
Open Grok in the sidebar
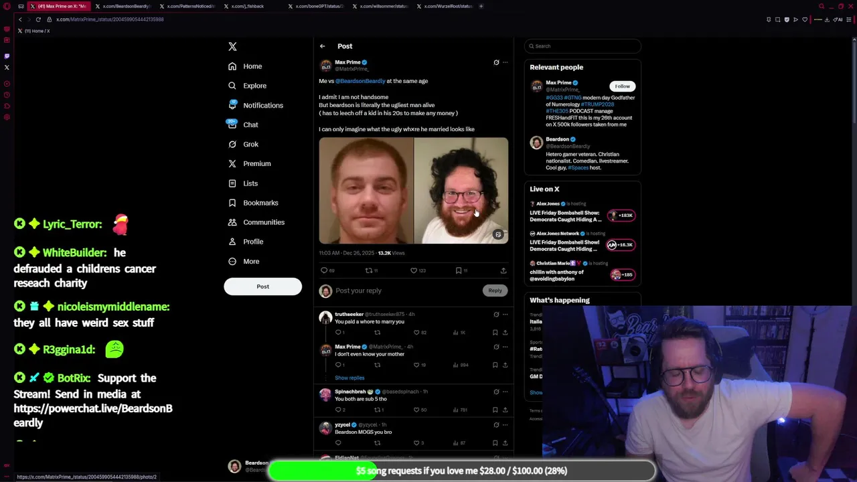coord(243,144)
